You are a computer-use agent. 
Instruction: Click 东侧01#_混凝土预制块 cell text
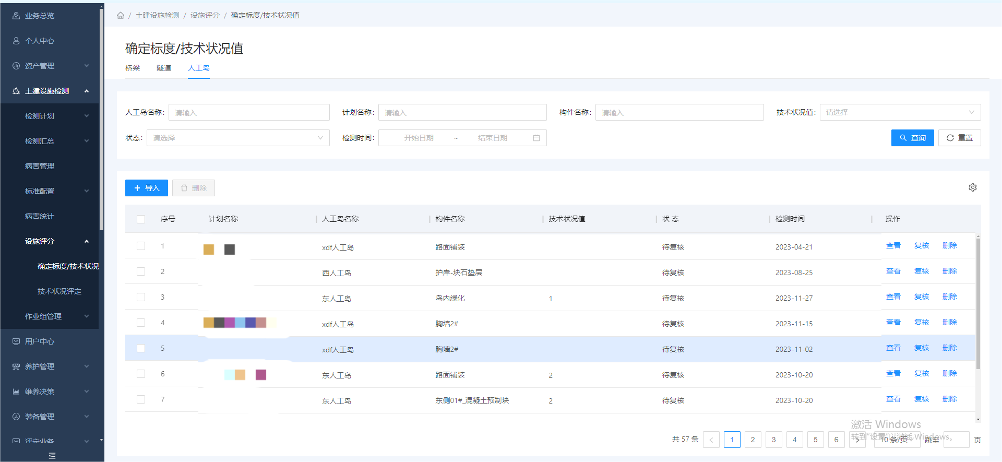472,400
